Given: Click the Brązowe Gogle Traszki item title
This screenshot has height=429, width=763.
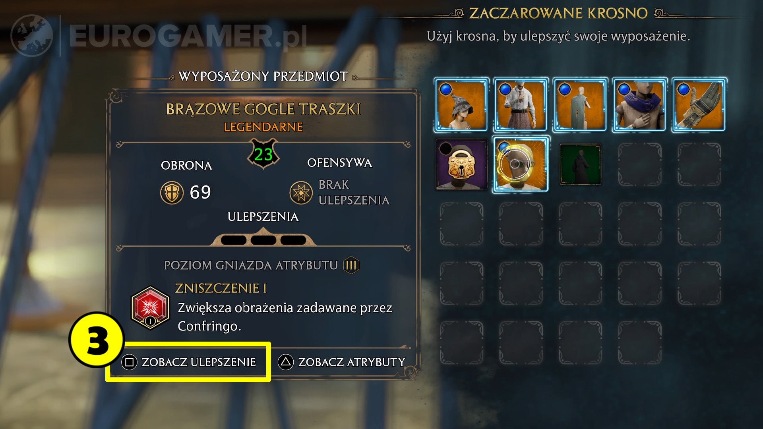Looking at the screenshot, I should coord(263,109).
